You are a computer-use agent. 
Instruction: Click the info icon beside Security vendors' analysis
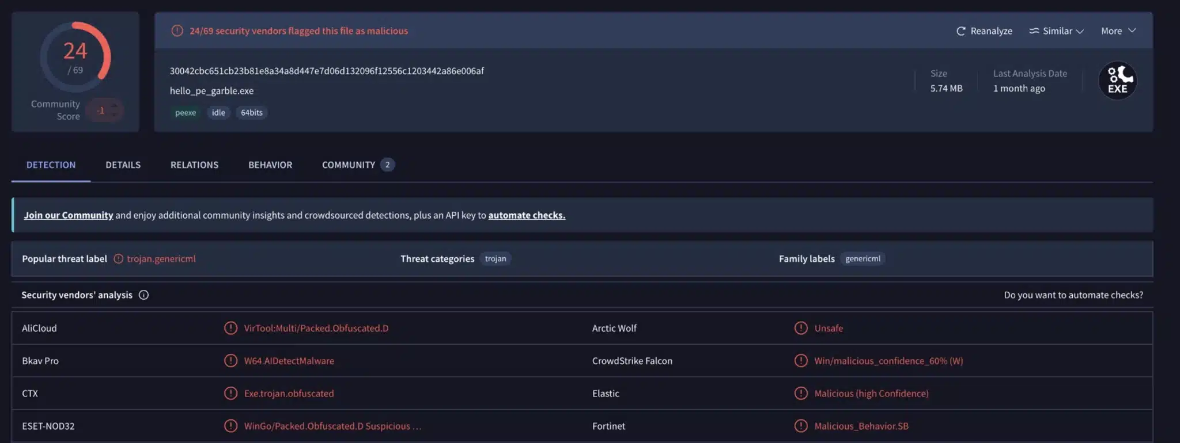pyautogui.click(x=143, y=295)
